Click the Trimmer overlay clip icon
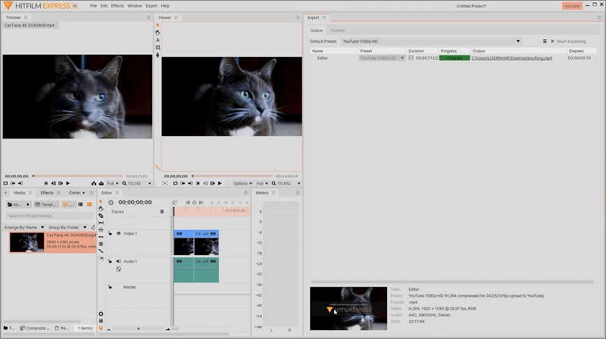This screenshot has height=339, width=606. [102, 183]
